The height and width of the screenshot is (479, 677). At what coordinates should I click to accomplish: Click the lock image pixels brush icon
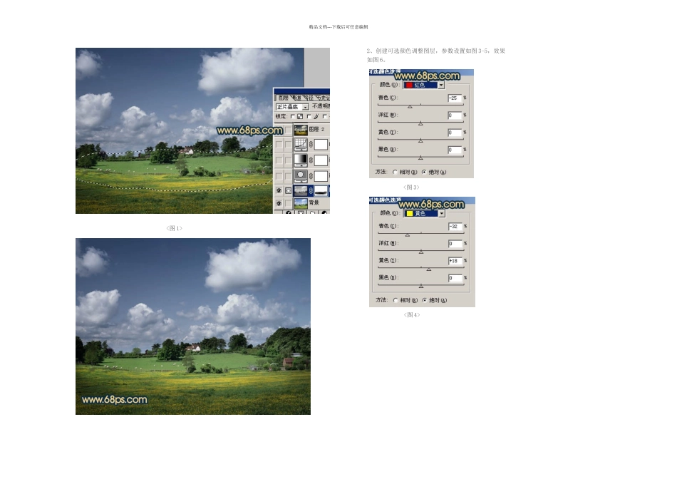click(316, 117)
